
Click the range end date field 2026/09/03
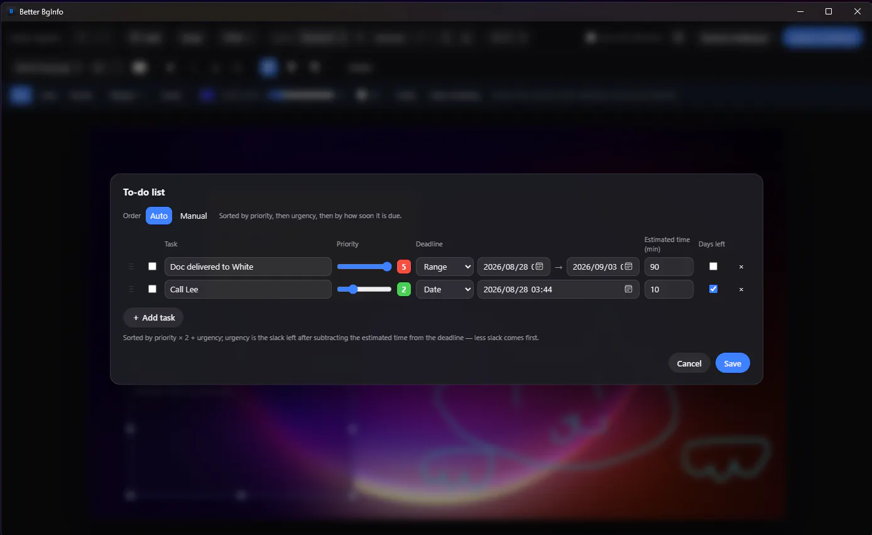point(603,267)
